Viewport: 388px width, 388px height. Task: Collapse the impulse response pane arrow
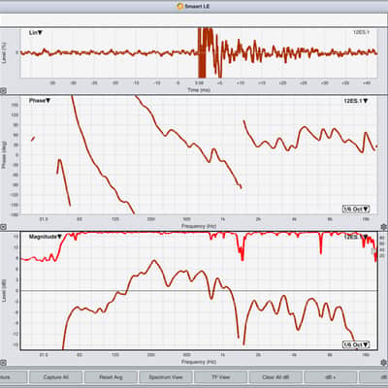coord(3,91)
